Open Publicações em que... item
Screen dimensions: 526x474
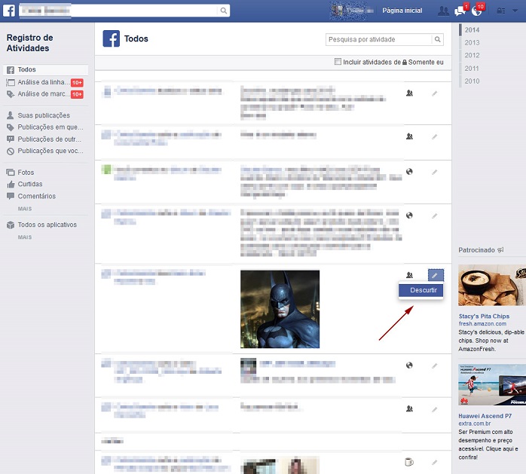point(45,127)
